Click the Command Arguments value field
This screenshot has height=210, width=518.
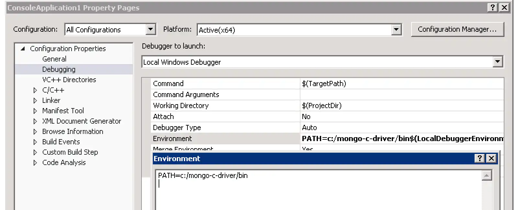401,94
